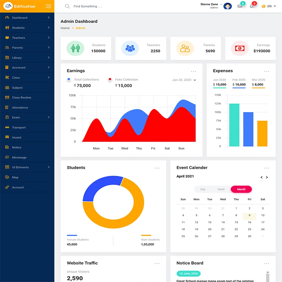282x282 pixels.
Task: Click the search magnifier icon
Action: [x=67, y=6]
